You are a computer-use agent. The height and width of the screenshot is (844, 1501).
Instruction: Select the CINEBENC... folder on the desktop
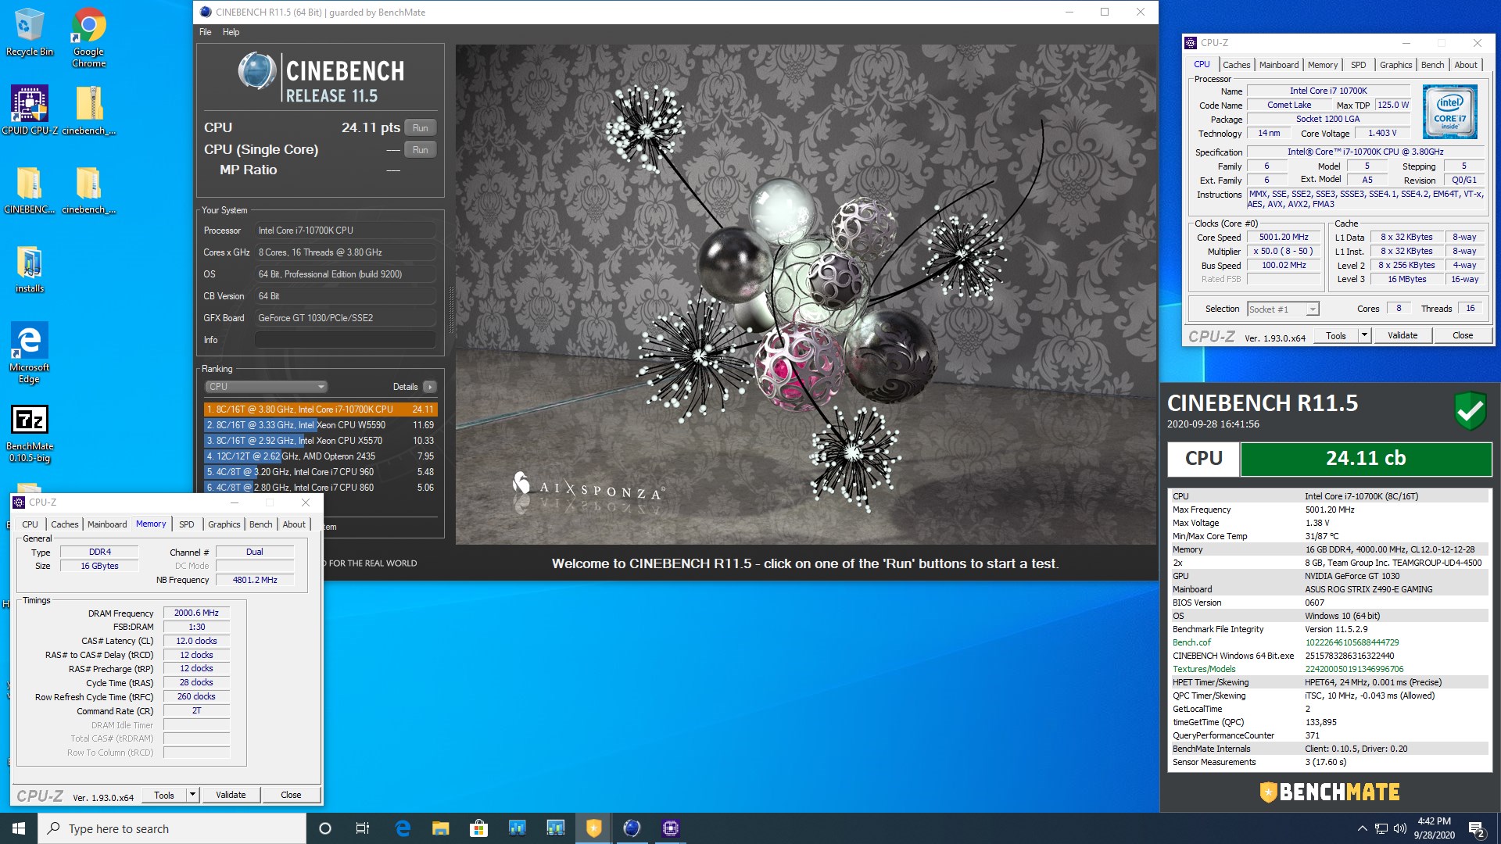[x=29, y=190]
